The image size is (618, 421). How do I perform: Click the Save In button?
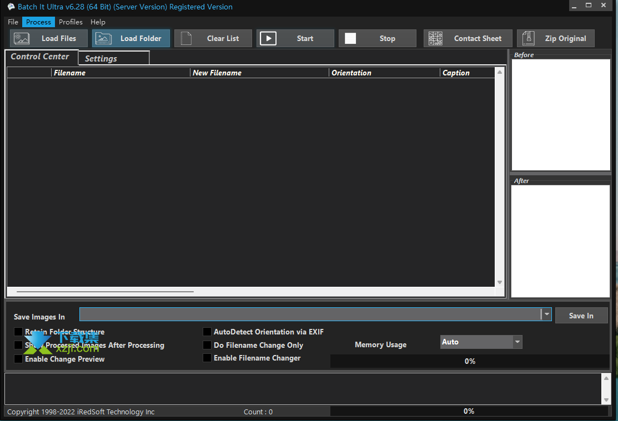pyautogui.click(x=581, y=316)
